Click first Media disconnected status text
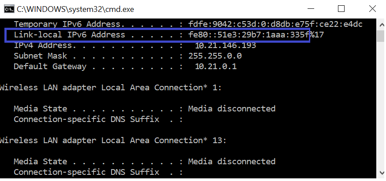Viewport: 386px width, 181px height. click(x=232, y=109)
